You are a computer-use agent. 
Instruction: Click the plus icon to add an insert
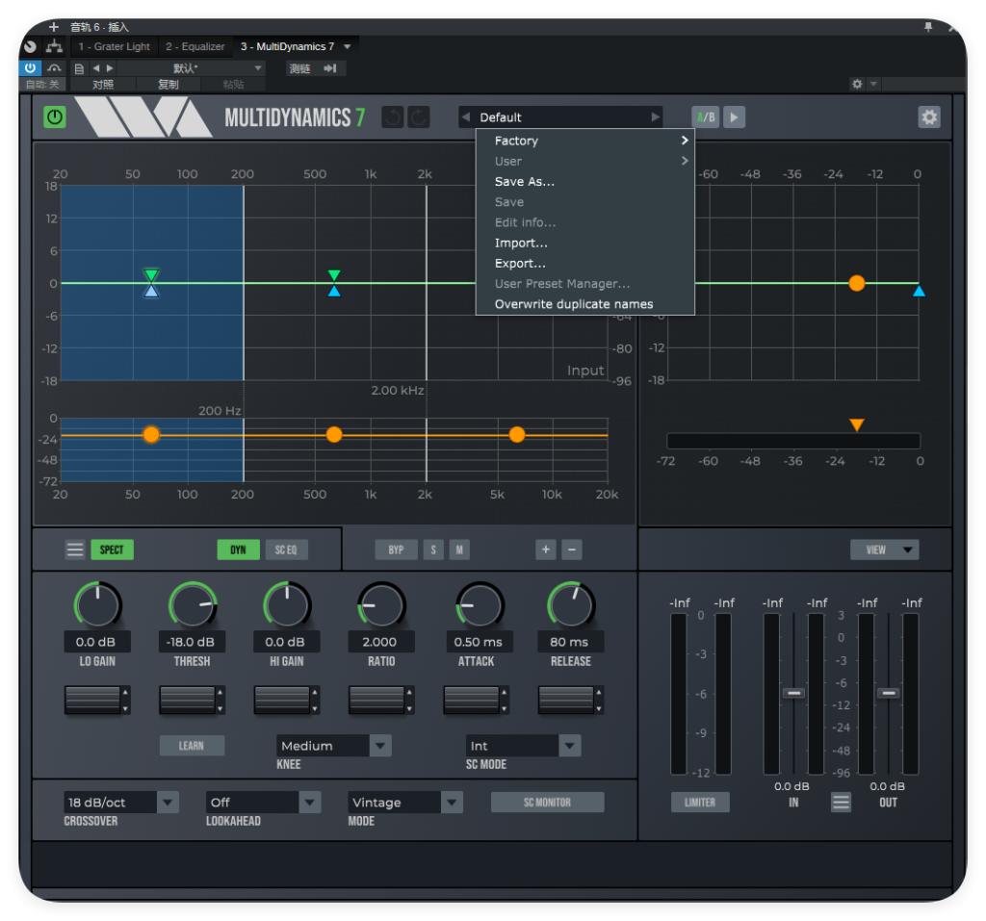click(x=54, y=27)
